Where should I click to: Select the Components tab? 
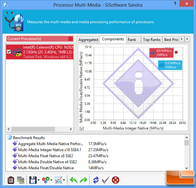tap(113, 39)
